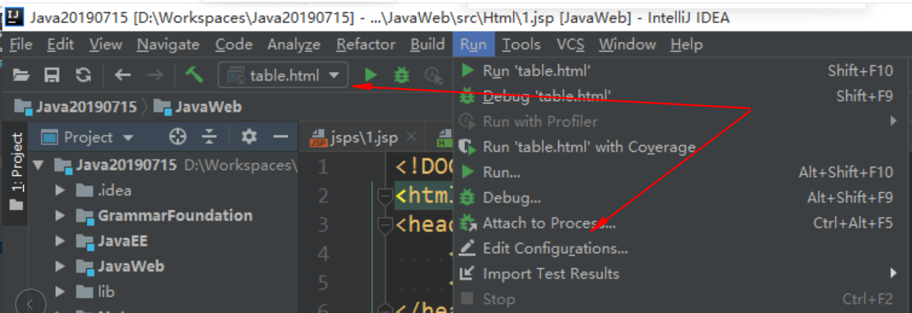Close the jsps\1.jsp editor tab

[411, 138]
